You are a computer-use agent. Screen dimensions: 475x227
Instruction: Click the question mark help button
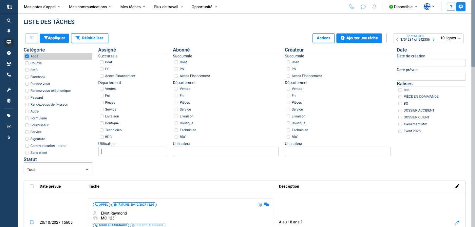pos(451,7)
